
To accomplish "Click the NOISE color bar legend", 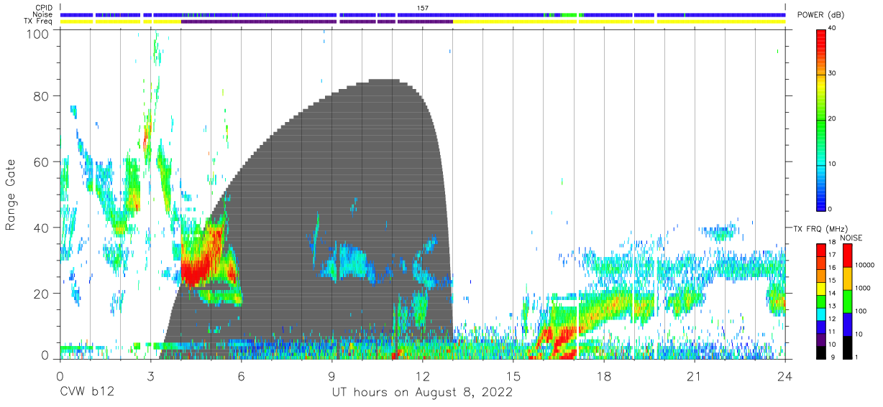I will pos(846,301).
